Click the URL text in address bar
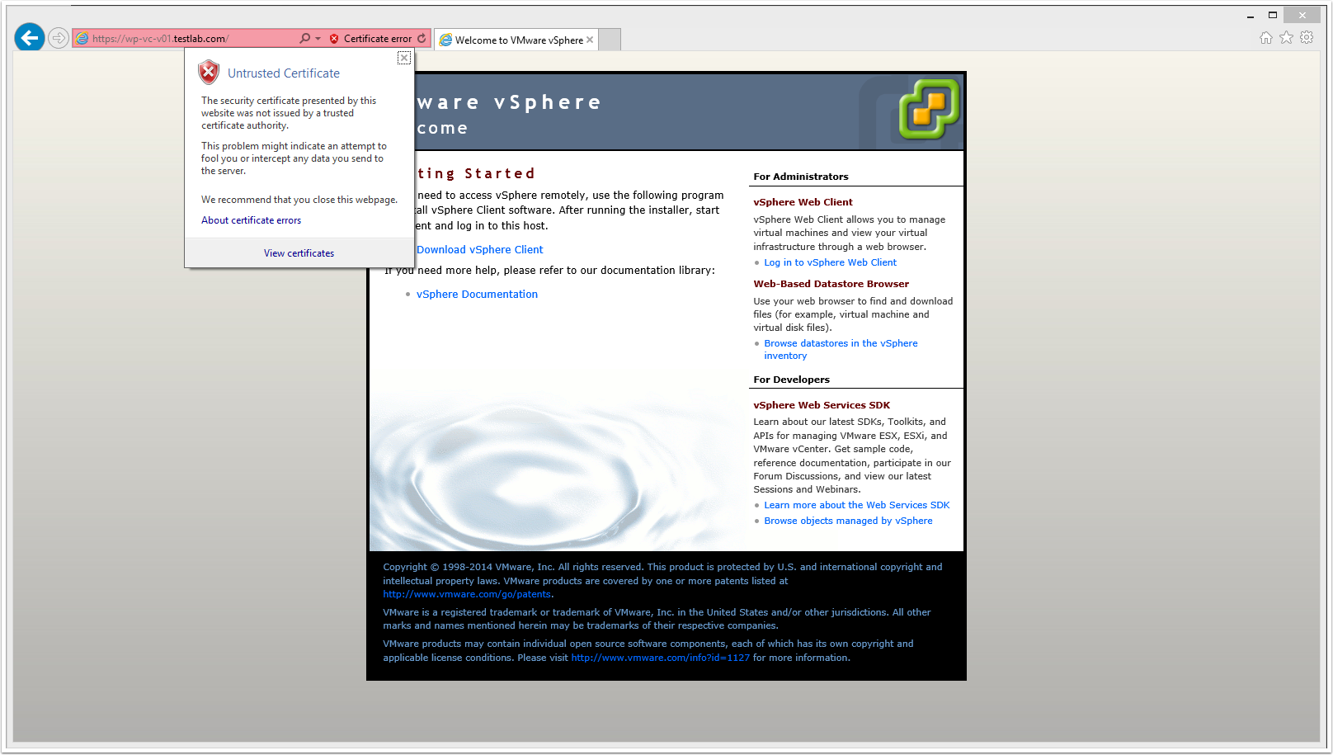The width and height of the screenshot is (1333, 755). [x=160, y=39]
